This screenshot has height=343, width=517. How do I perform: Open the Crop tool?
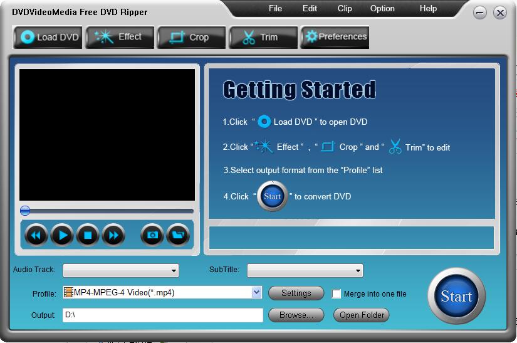(192, 37)
